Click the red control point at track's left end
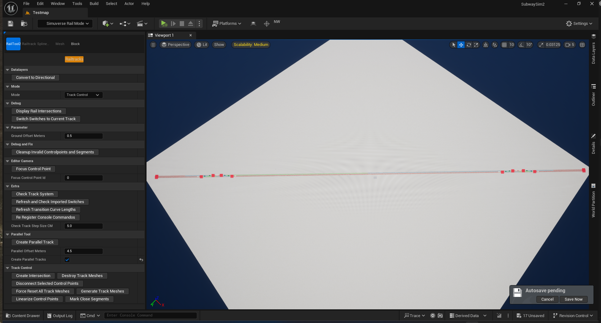Viewport: 601px width, 323px height. 157,177
